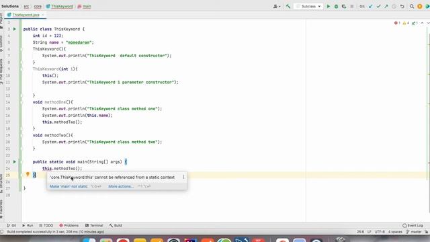430x242 pixels.
Task: Place the caret on this(); at line 10
Action: (50, 75)
